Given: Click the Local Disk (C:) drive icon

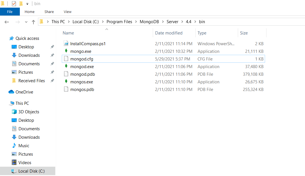Looking at the screenshot, I should (14, 171).
